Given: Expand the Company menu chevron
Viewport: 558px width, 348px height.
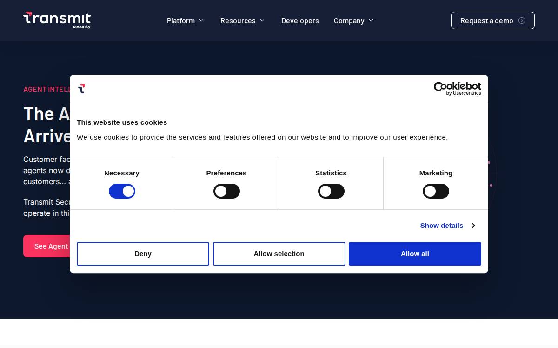Looking at the screenshot, I should click(371, 20).
